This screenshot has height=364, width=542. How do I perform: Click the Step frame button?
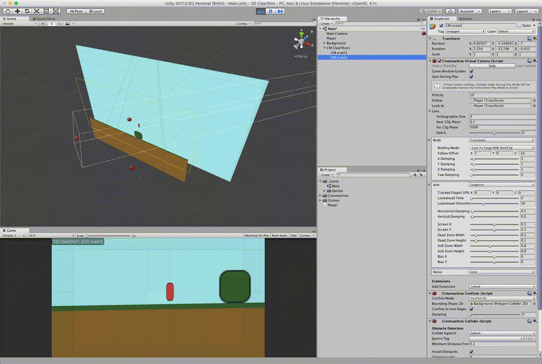click(x=280, y=11)
